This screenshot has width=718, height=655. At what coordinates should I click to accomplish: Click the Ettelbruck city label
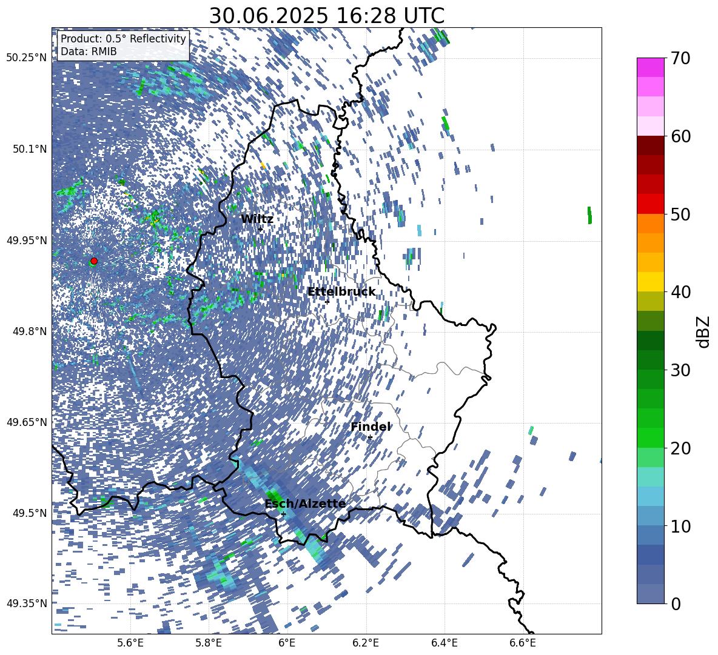pos(341,292)
